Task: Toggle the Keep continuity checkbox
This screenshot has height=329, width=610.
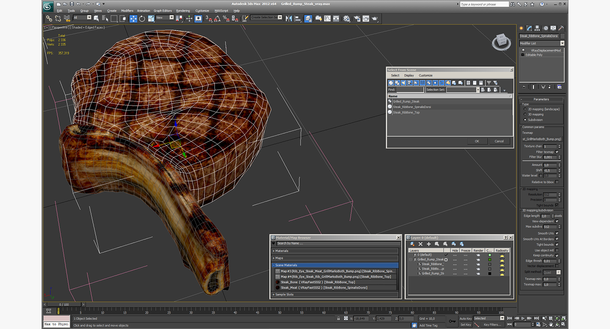Action: (x=557, y=255)
